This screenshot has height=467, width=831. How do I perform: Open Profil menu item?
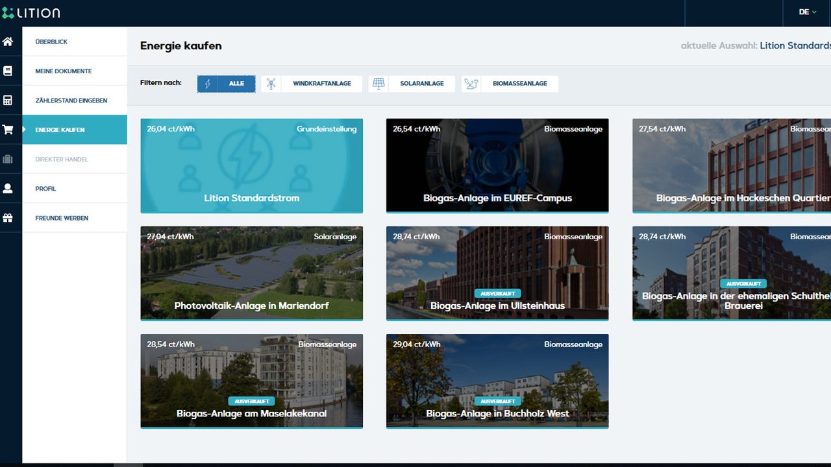(x=75, y=189)
